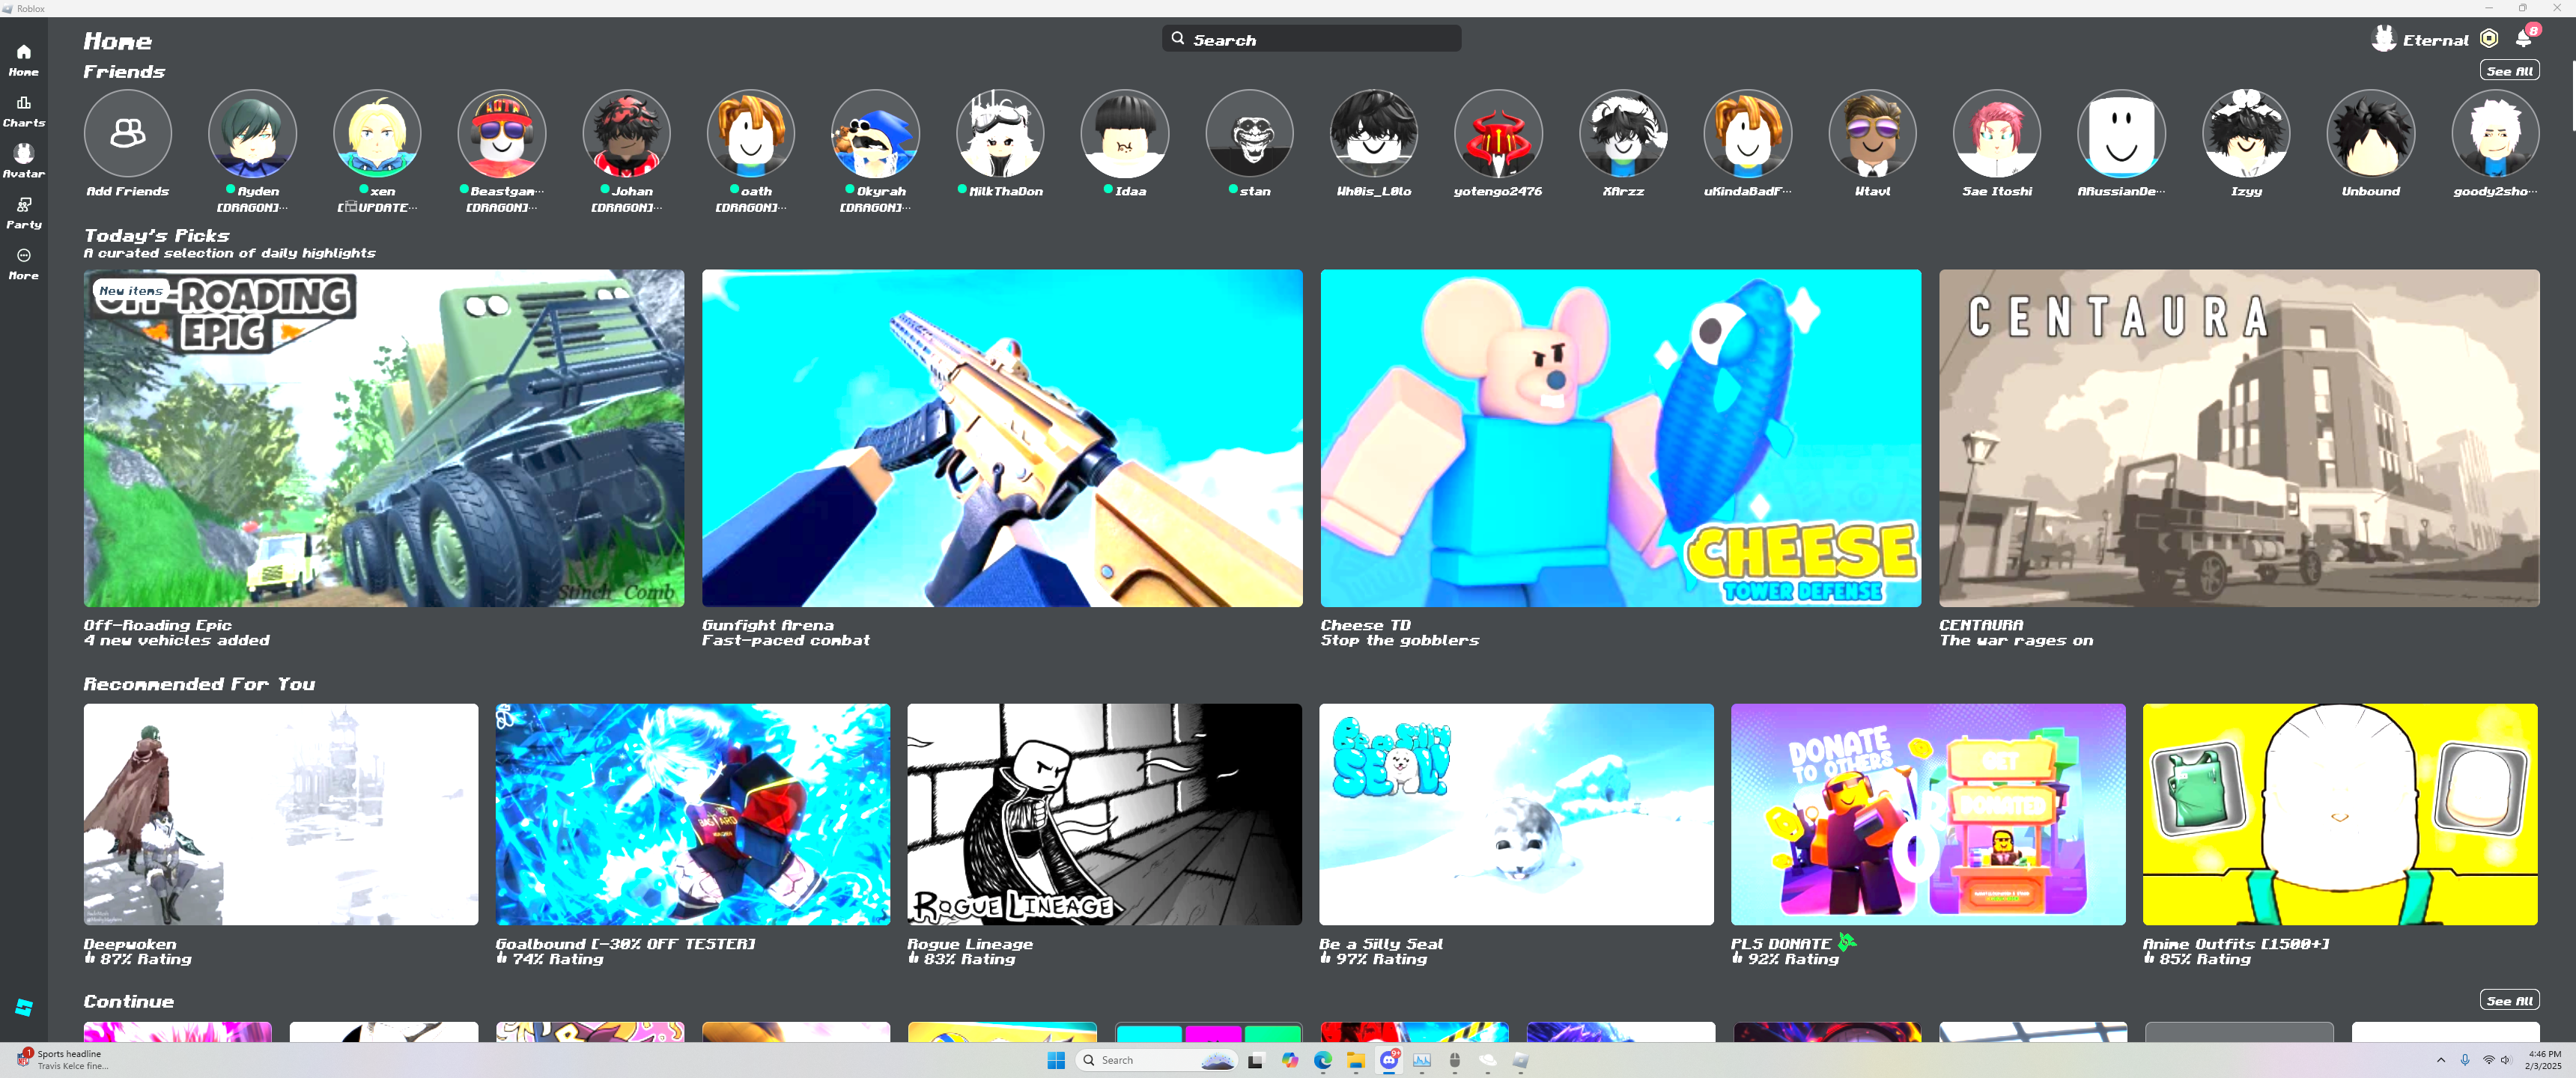Open the Home tab in Roblox sidebar
Screen dimensions: 2576x1078
(23, 60)
